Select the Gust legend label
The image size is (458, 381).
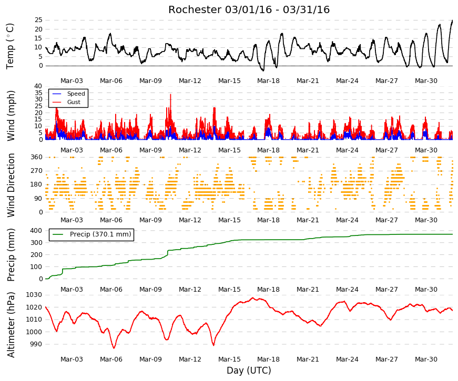click(x=74, y=102)
